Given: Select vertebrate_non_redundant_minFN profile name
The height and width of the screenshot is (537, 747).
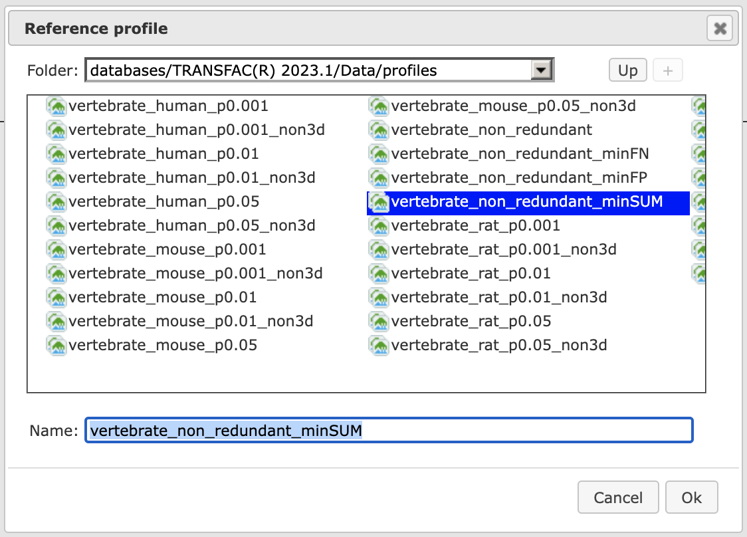Looking at the screenshot, I should click(520, 154).
